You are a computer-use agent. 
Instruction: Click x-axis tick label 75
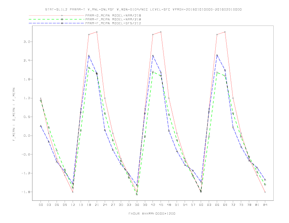pos(241,205)
